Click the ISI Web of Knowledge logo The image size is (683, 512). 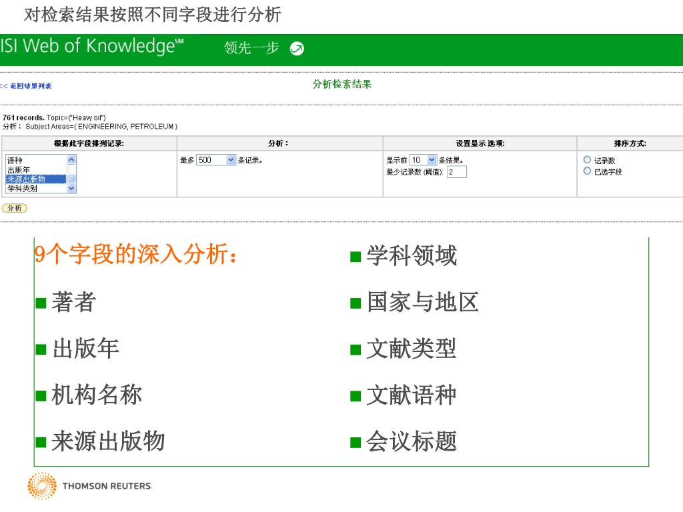point(92,46)
